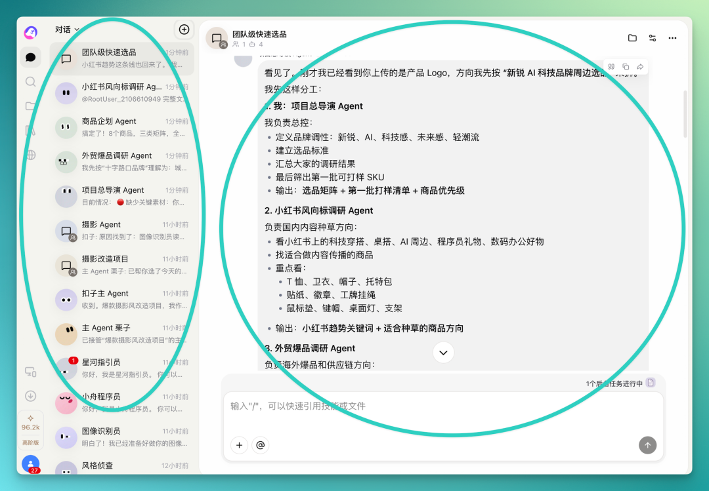Open the 96.2k credits badge
Screen dimensions: 709x491
pos(30,423)
